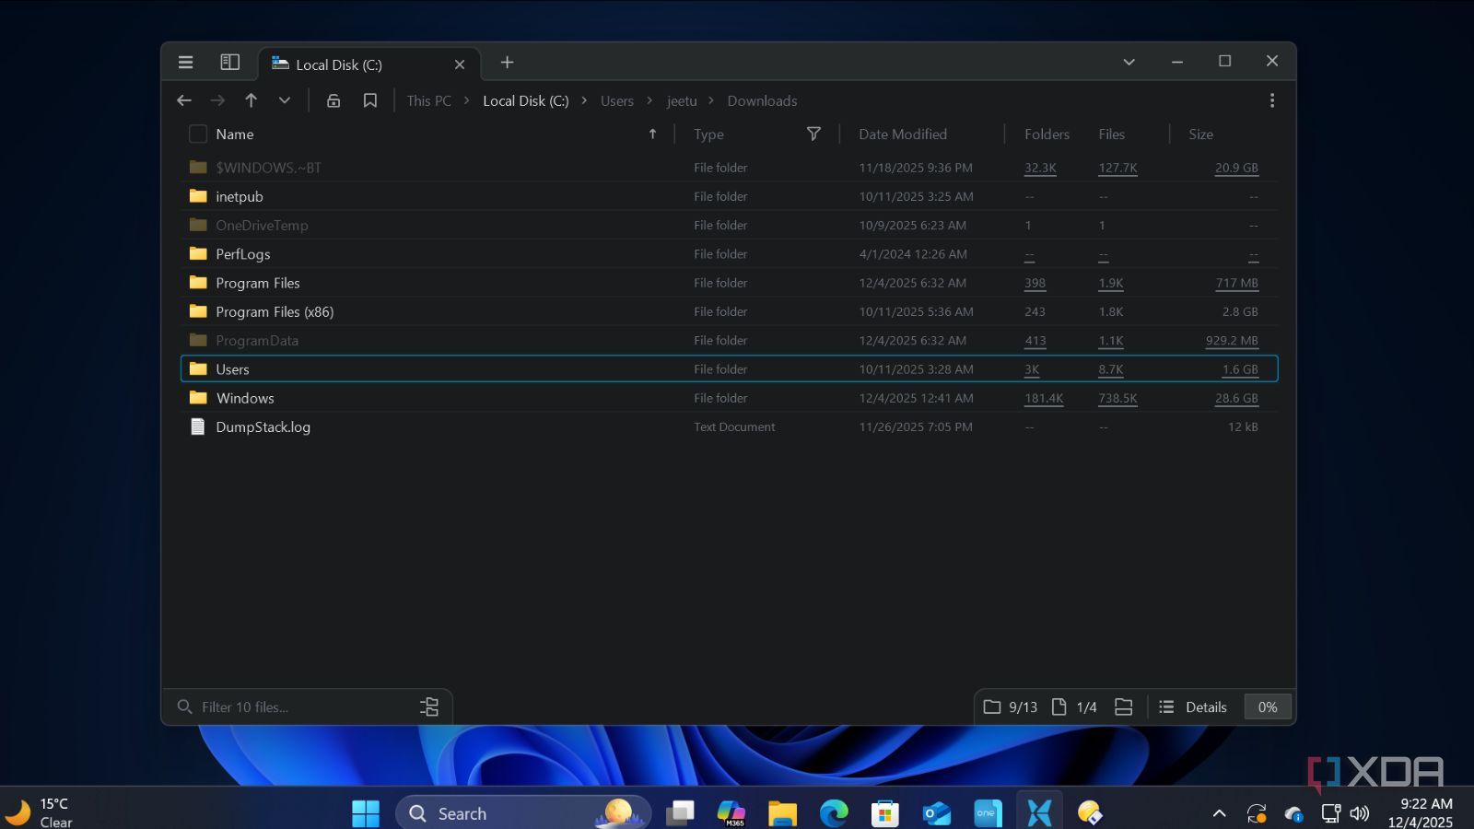
Task: Click the lock icon in toolbar
Action: (x=333, y=100)
